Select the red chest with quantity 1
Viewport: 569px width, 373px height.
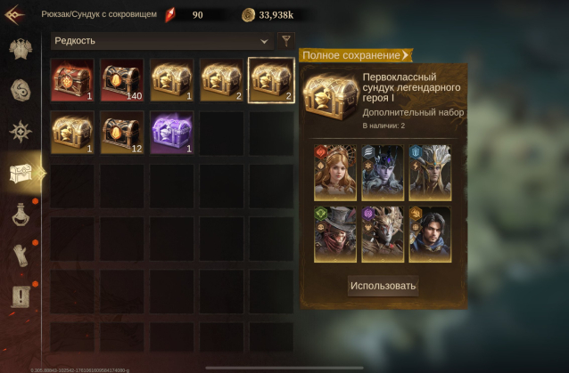coord(72,80)
